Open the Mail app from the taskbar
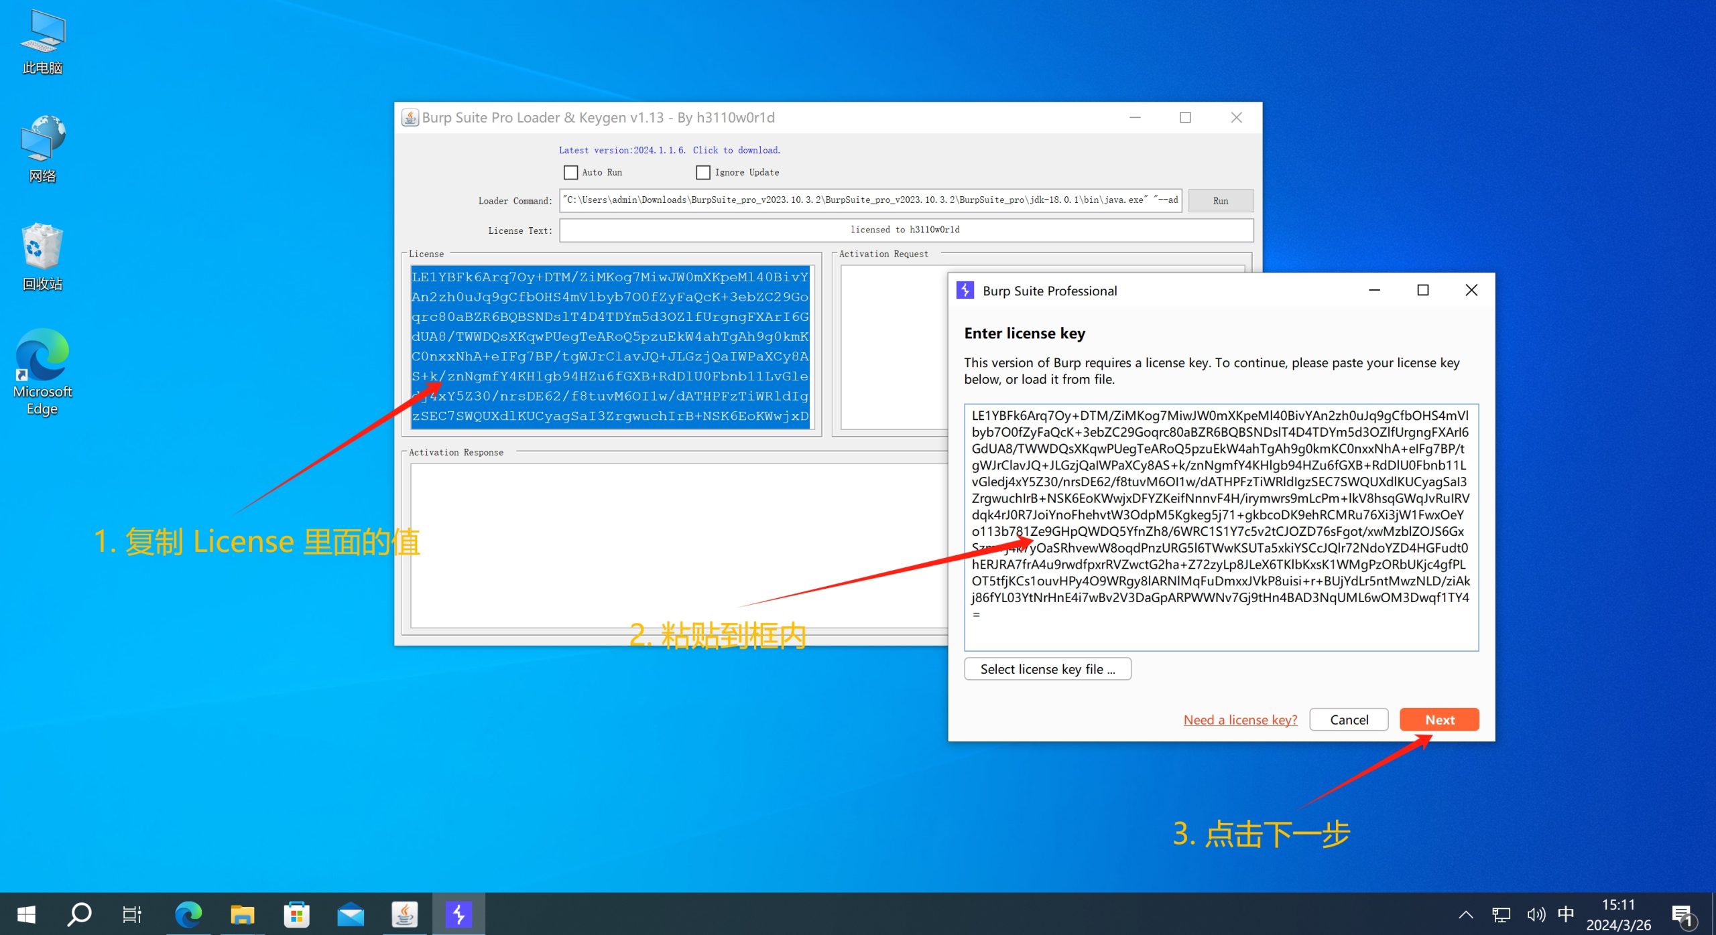The height and width of the screenshot is (935, 1716). pos(351,914)
